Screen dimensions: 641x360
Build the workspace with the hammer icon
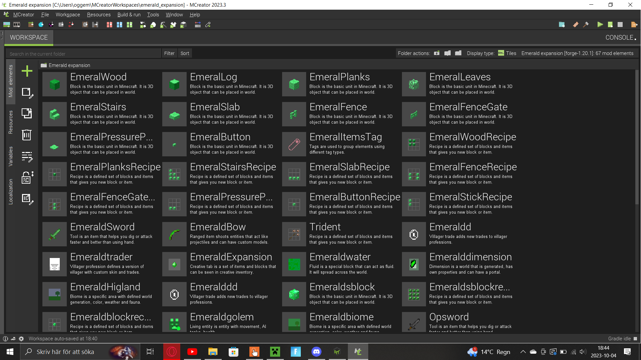587,24
